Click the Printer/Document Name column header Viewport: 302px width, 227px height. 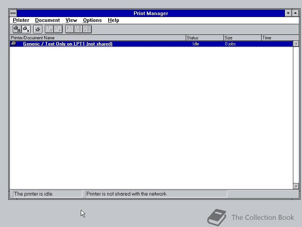click(98, 37)
